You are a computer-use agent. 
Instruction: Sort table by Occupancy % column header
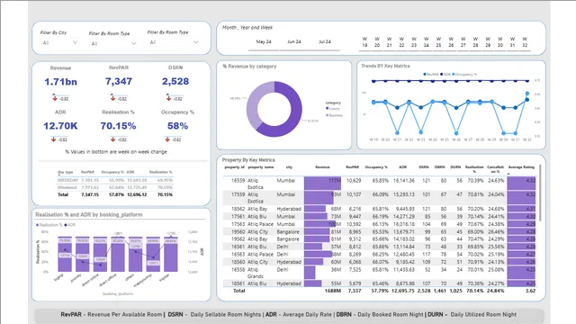[376, 167]
